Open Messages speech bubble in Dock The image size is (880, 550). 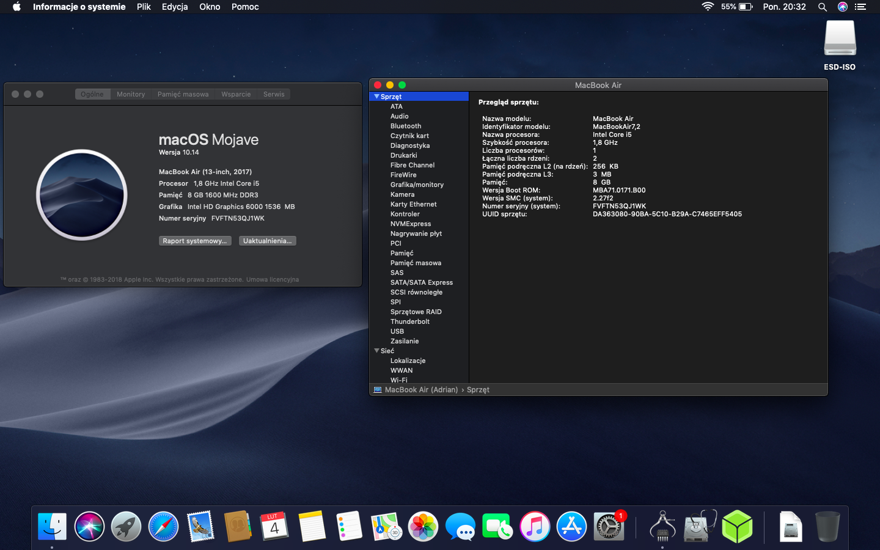pos(460,526)
